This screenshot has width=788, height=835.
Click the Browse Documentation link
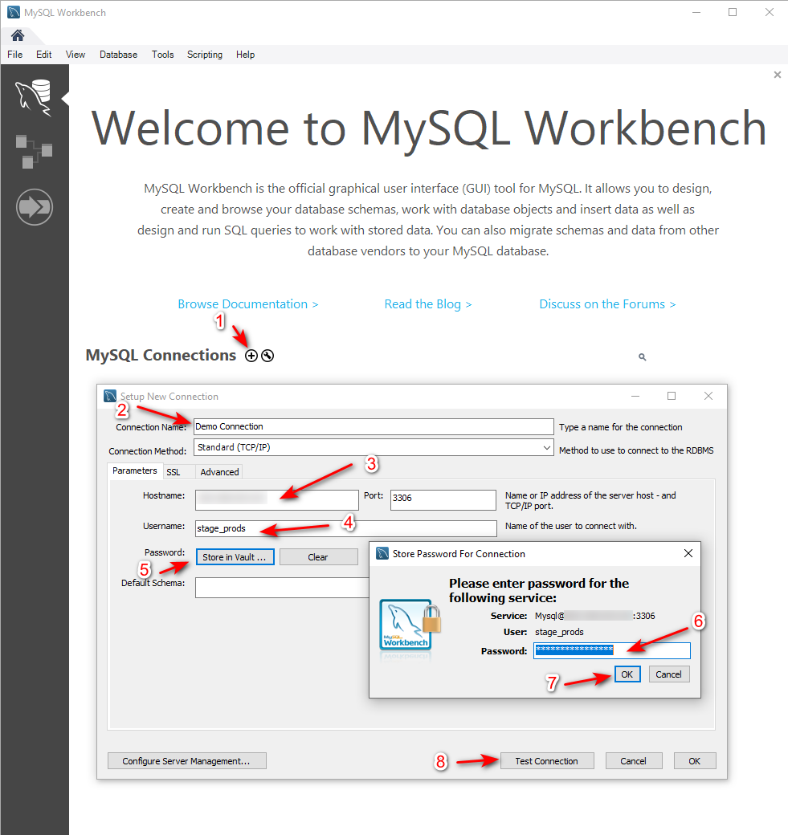(247, 304)
